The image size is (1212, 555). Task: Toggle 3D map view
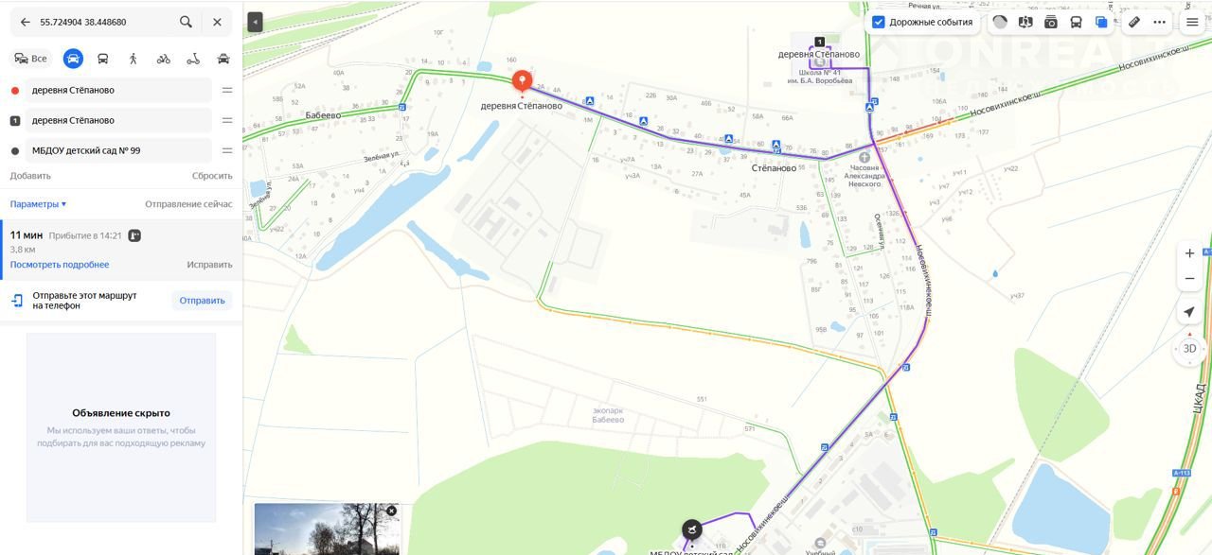click(1190, 349)
